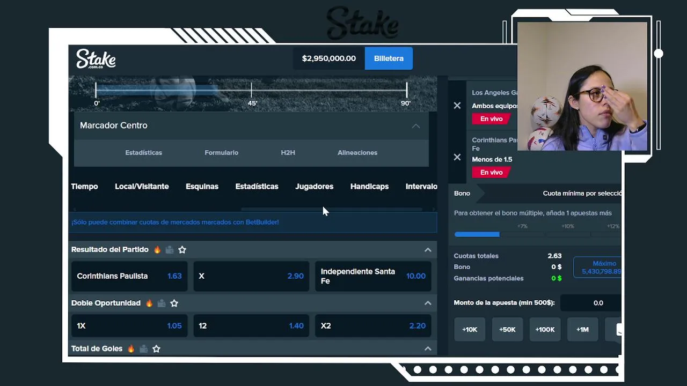Click the fire icon beside Doble Oportunidad
The image size is (687, 386).
pyautogui.click(x=149, y=303)
